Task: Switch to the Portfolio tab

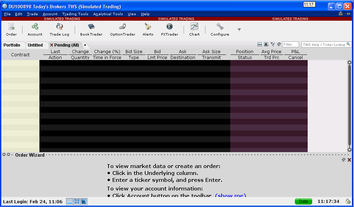Action: pos(12,45)
